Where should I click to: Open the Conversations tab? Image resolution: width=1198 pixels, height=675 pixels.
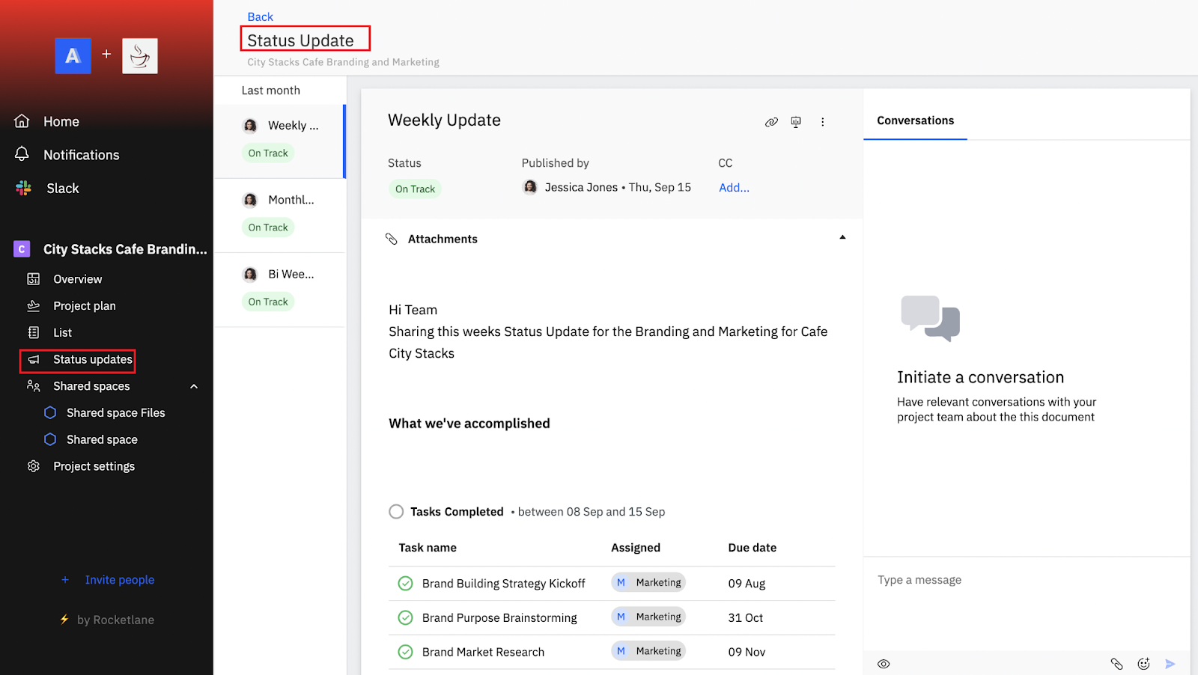click(x=915, y=120)
